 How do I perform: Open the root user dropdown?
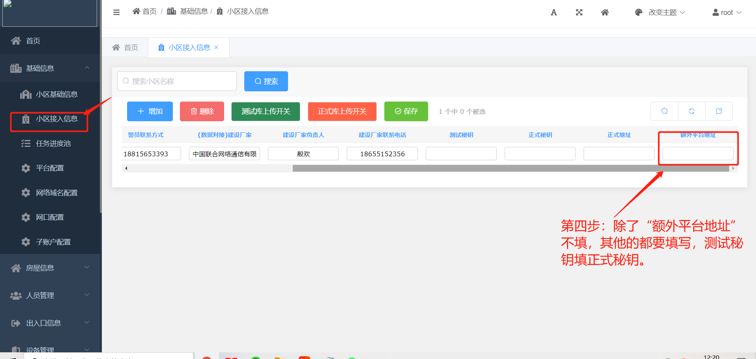click(x=727, y=13)
